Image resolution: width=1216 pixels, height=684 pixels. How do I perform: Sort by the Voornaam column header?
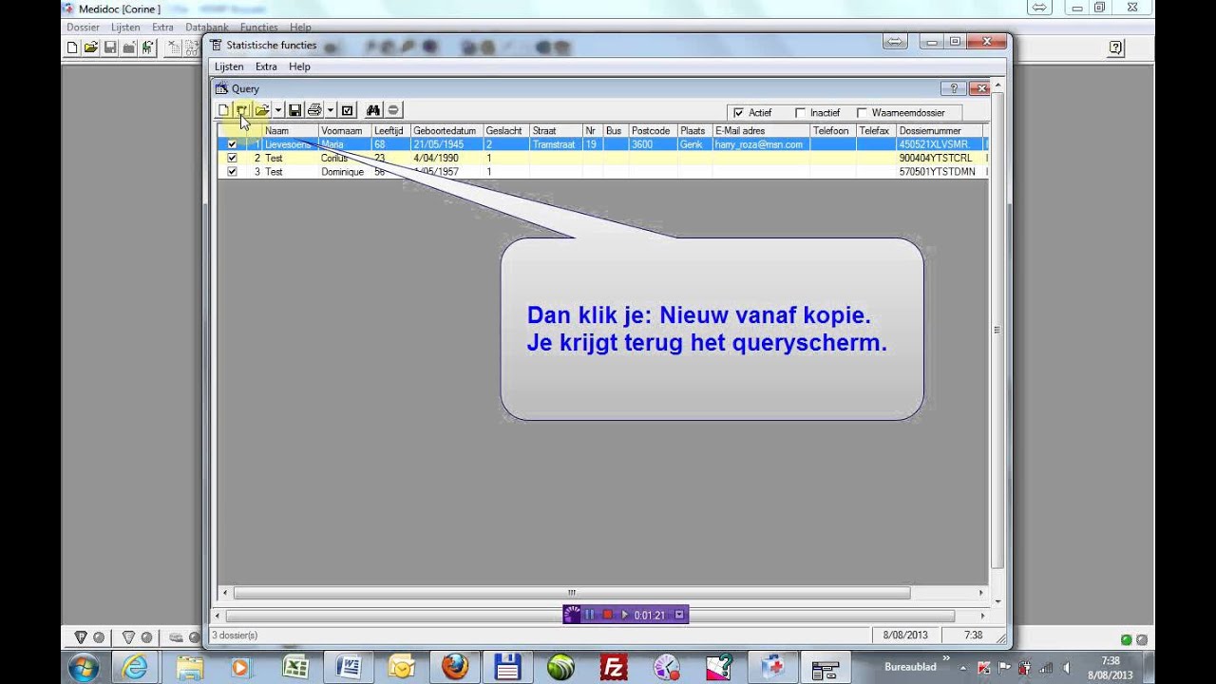(345, 131)
